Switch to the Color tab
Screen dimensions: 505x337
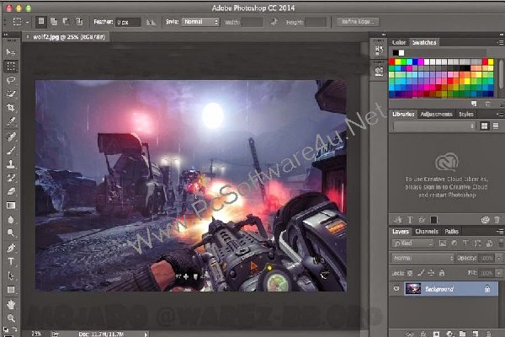click(x=399, y=42)
